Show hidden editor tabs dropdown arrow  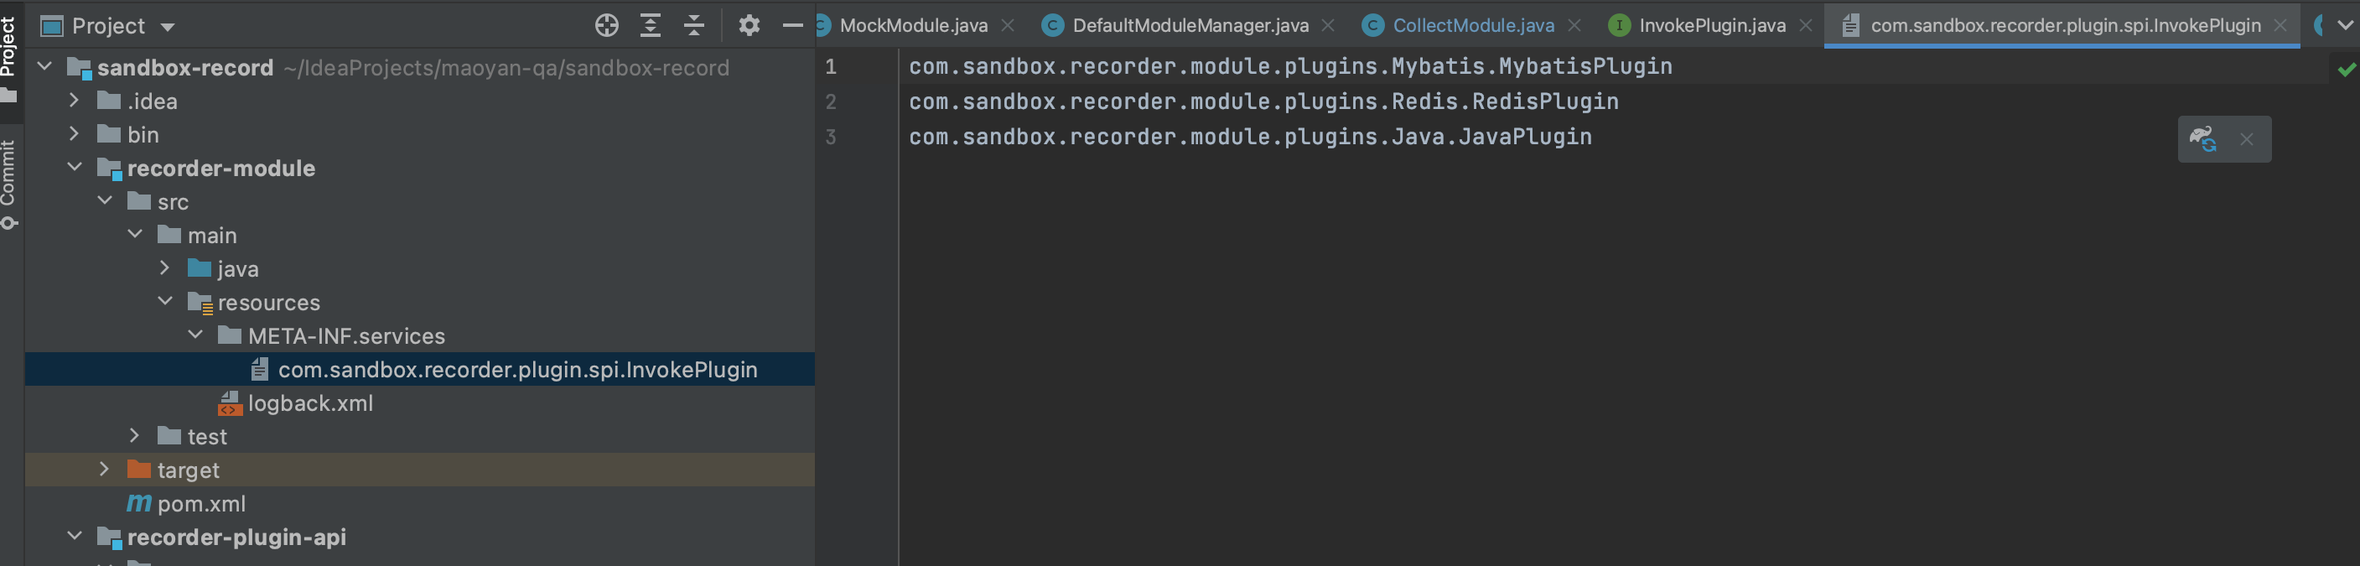click(x=2346, y=24)
